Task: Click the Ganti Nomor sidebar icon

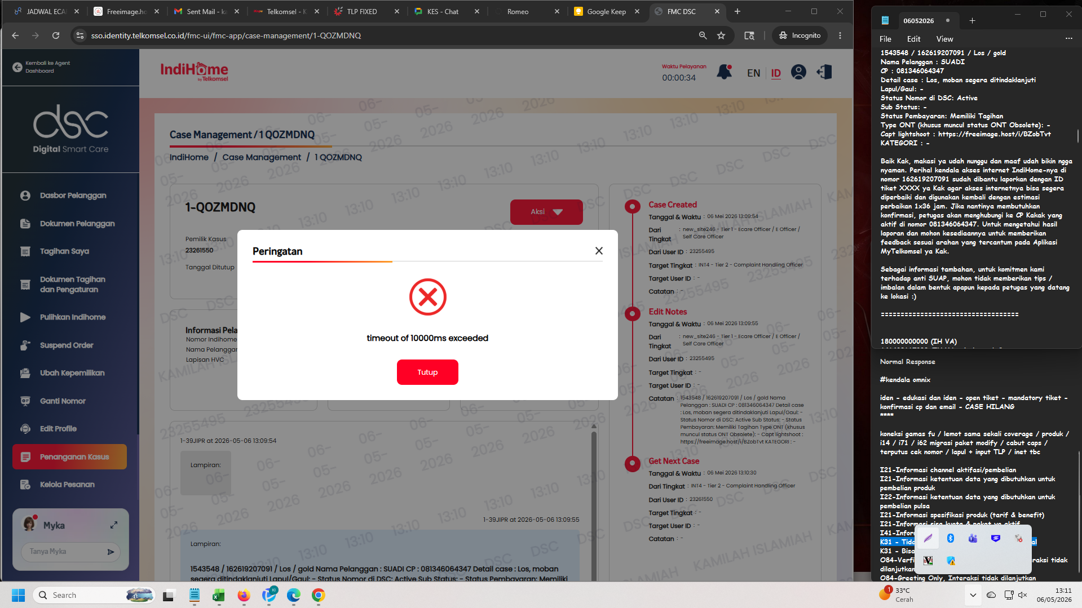Action: (x=25, y=401)
